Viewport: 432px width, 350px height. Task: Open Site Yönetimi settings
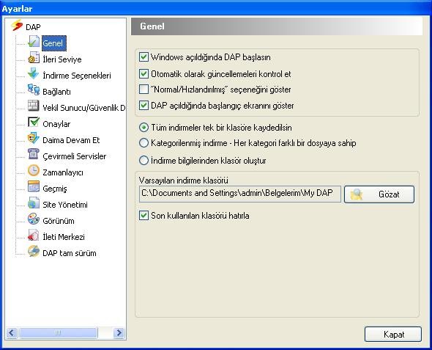pos(65,205)
